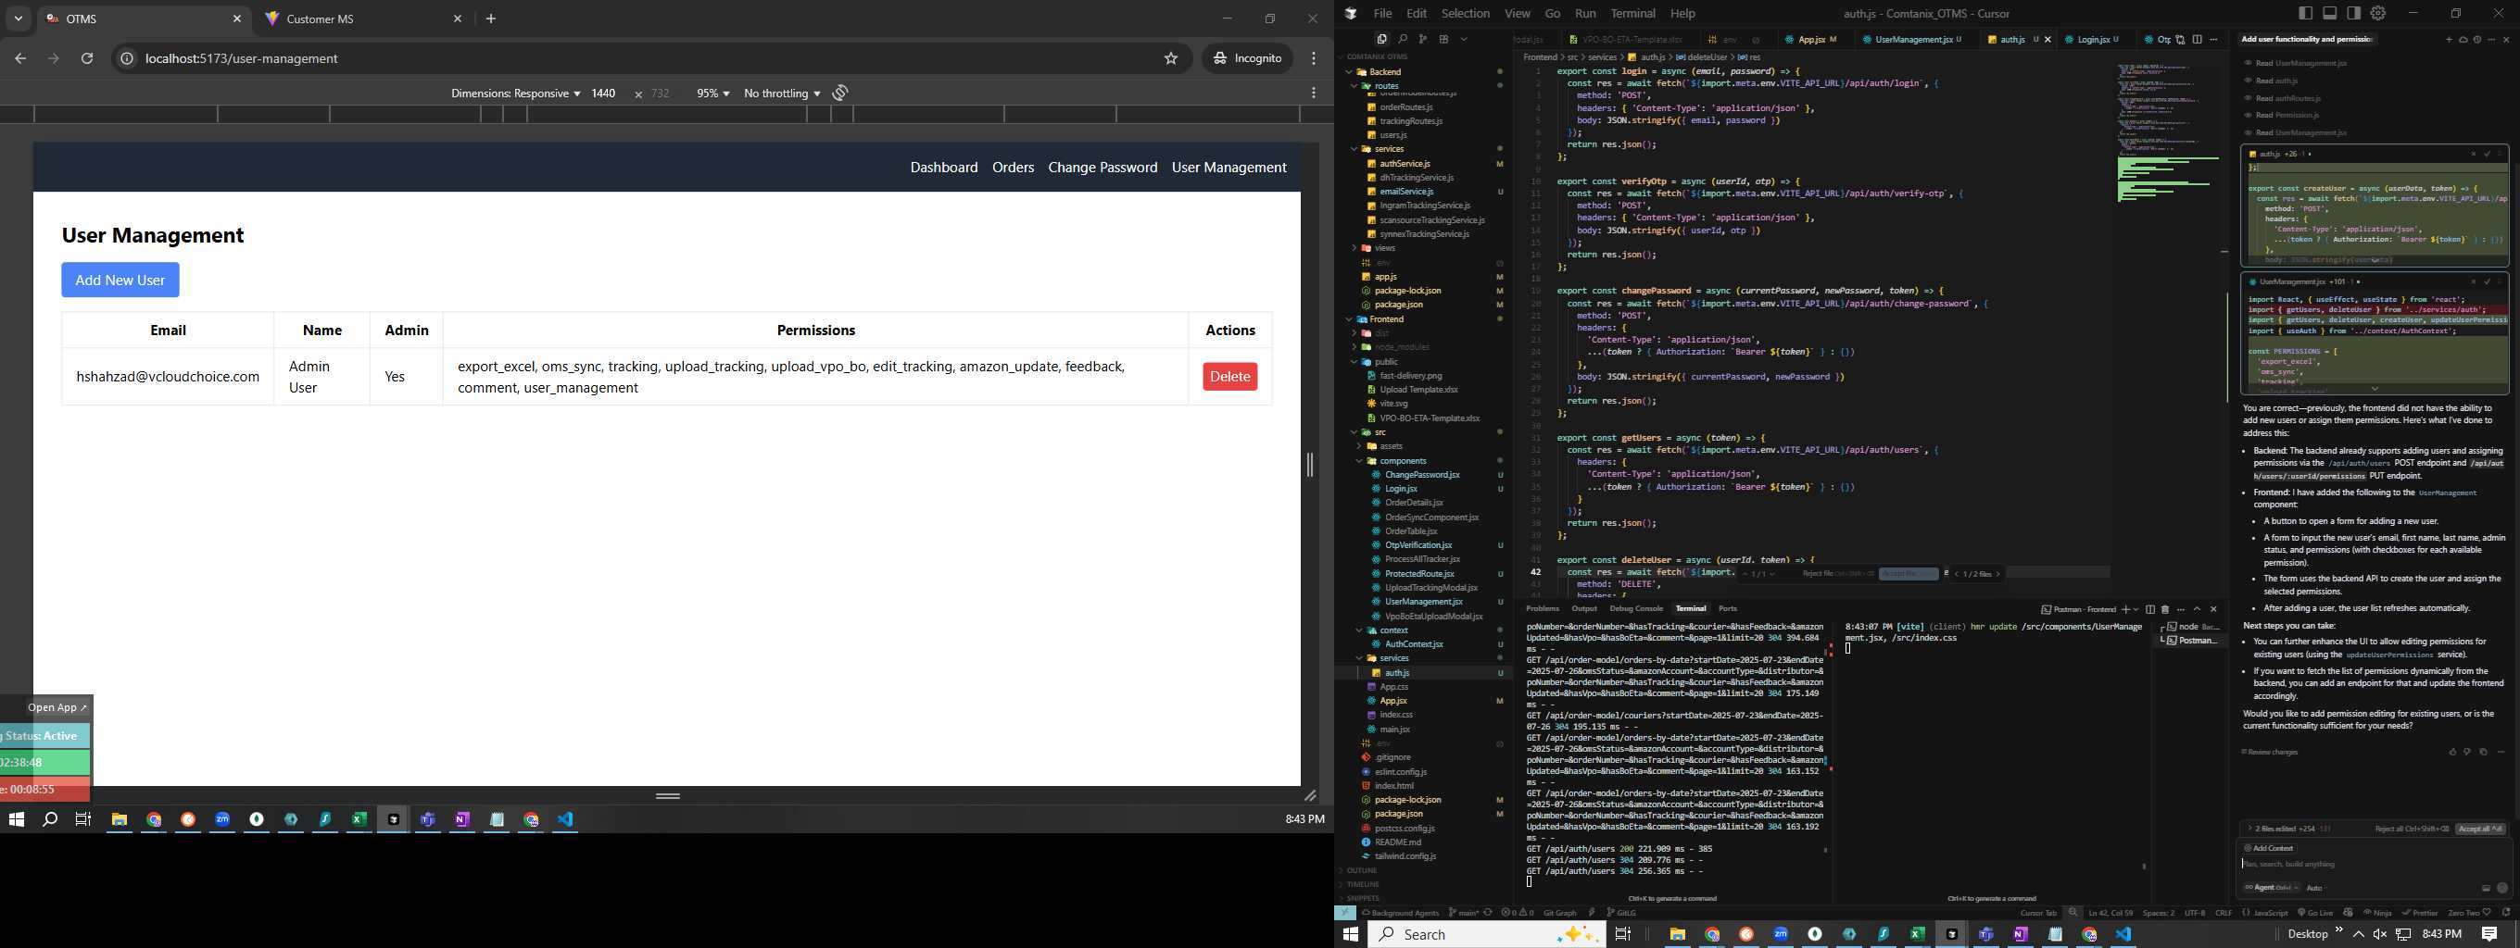Click Add Context in the chat input

tap(2268, 848)
